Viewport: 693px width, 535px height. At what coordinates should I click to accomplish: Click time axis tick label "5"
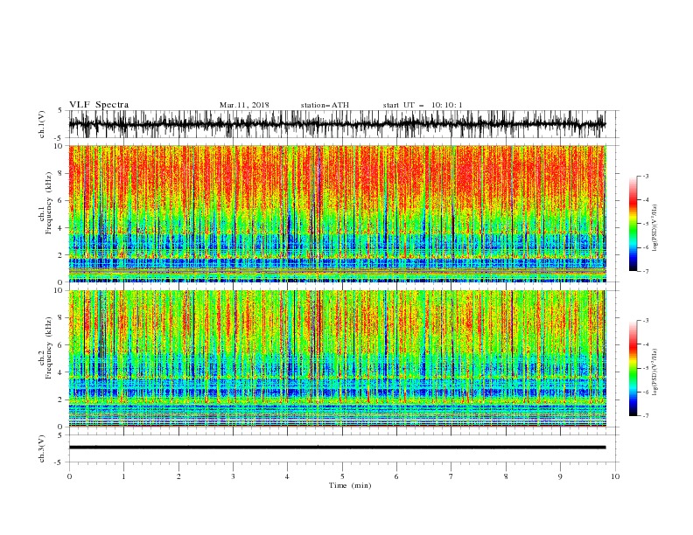pos(342,476)
